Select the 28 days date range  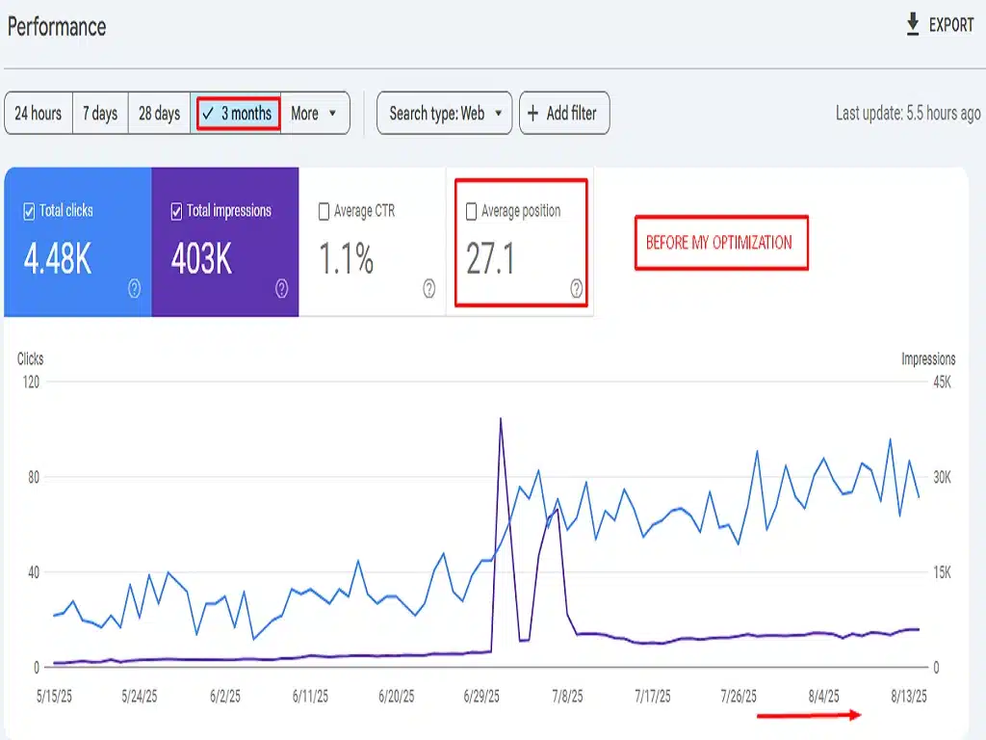click(x=158, y=113)
